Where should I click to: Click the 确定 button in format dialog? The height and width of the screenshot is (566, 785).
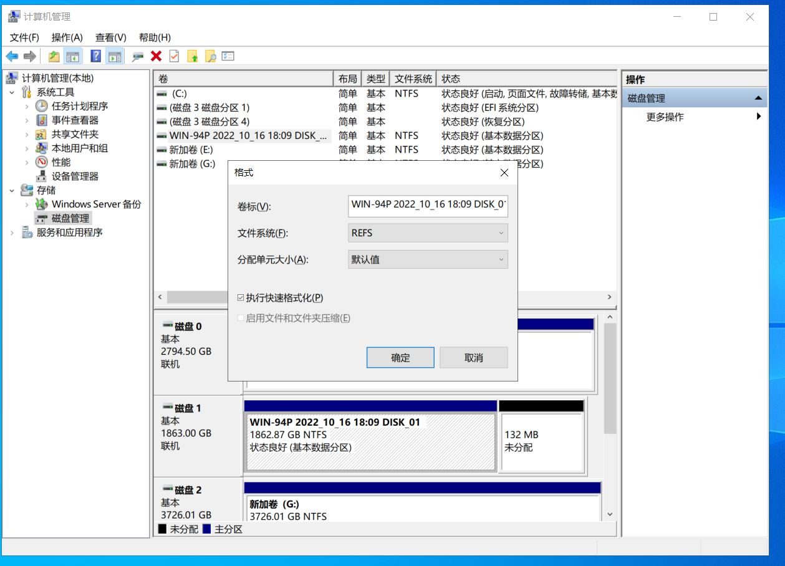click(x=400, y=358)
